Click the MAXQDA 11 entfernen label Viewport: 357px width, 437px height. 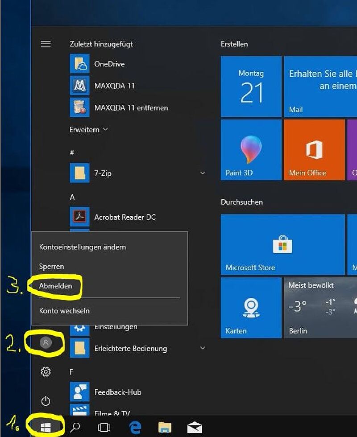[x=131, y=107]
